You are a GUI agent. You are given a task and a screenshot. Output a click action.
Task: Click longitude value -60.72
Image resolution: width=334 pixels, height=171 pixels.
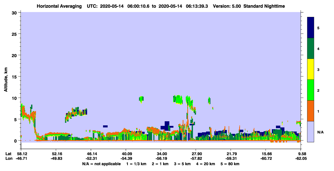click(266, 158)
